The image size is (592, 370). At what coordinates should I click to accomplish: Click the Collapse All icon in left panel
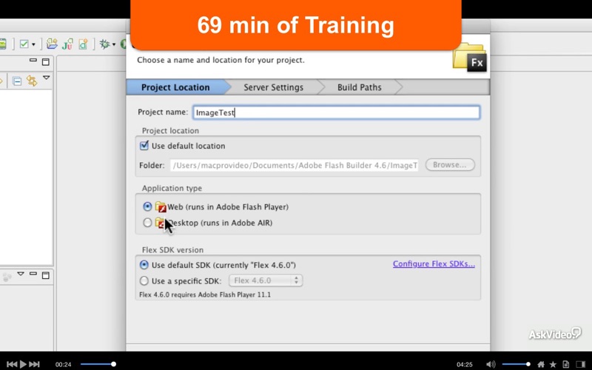(x=16, y=81)
